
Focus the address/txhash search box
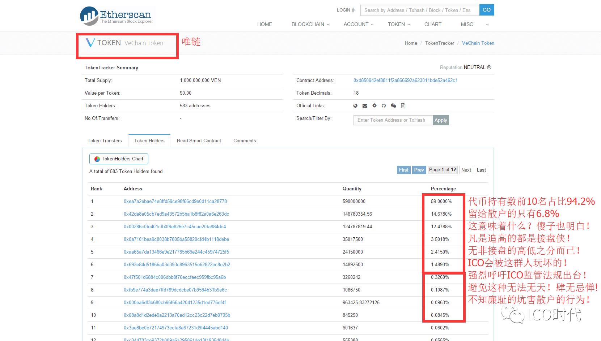coord(420,10)
